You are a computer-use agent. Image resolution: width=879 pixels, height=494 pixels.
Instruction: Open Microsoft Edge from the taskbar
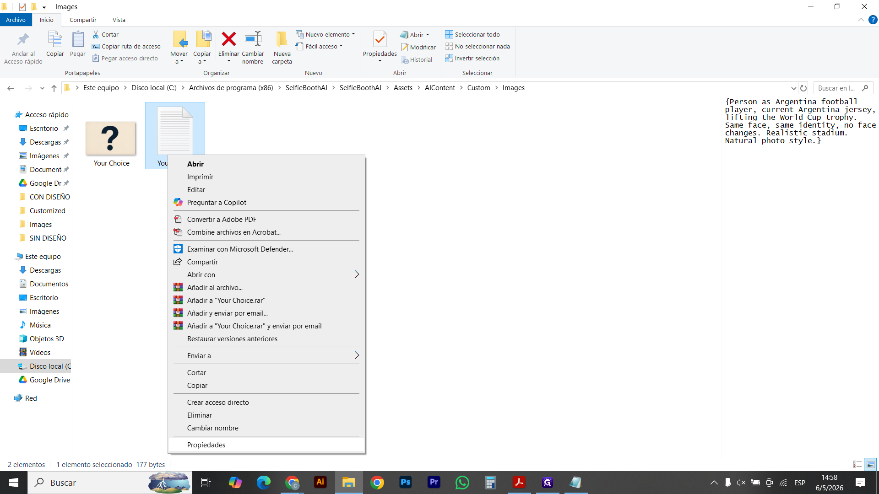coord(264,482)
